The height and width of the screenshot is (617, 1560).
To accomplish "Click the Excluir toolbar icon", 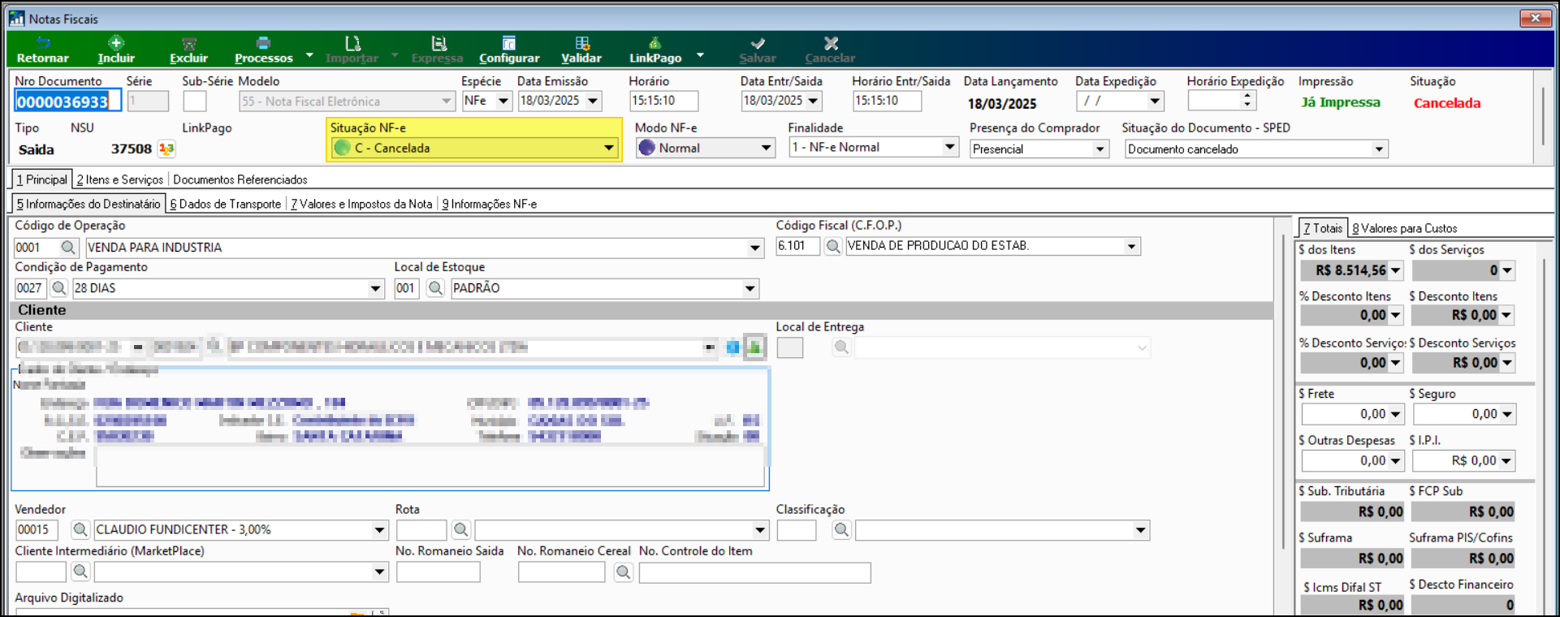I will [189, 44].
